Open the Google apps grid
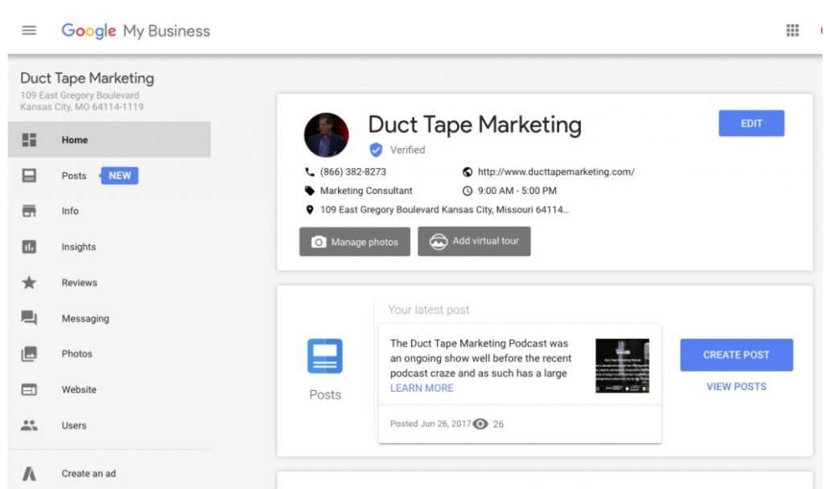 792,31
